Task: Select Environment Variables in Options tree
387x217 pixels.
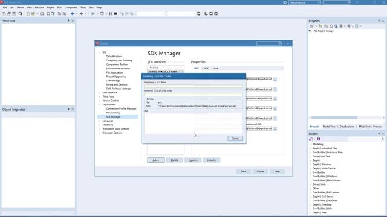Action: 118,69
